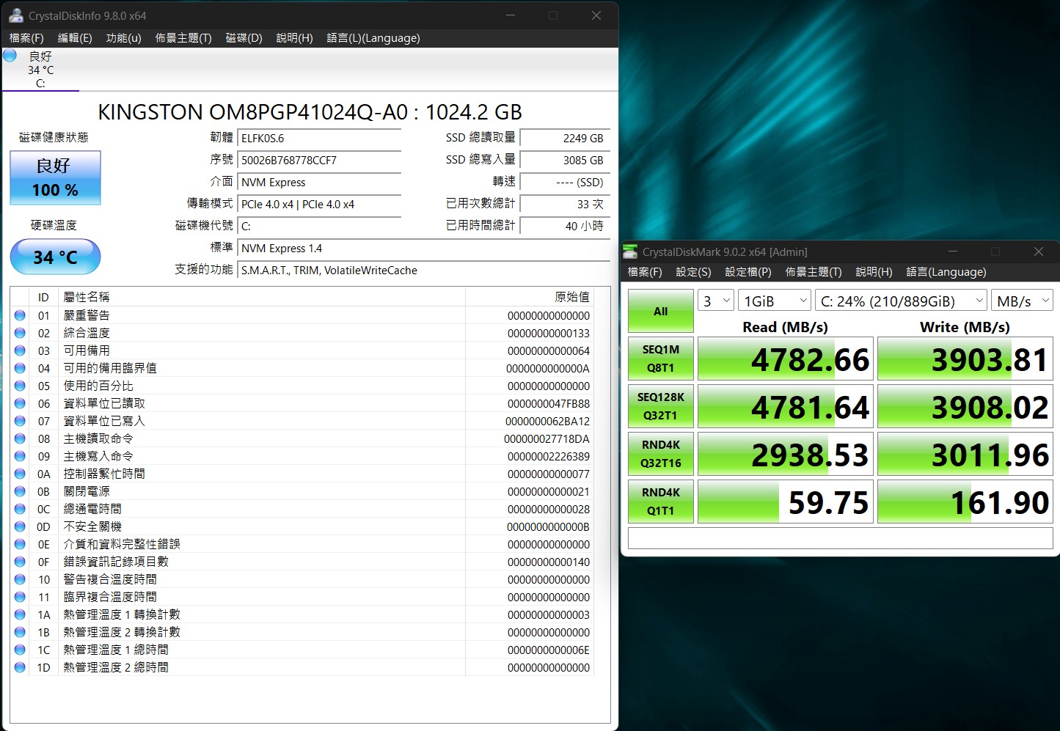This screenshot has height=731, width=1060.
Task: Click RND4K Q1T1 read result bar 59.75
Action: tap(785, 502)
